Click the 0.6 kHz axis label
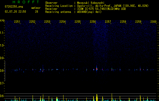Viewport: 159px width, 101px height. click(x=2, y=96)
